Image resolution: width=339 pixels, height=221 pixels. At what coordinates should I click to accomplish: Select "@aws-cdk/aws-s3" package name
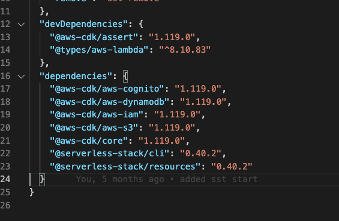click(94, 128)
